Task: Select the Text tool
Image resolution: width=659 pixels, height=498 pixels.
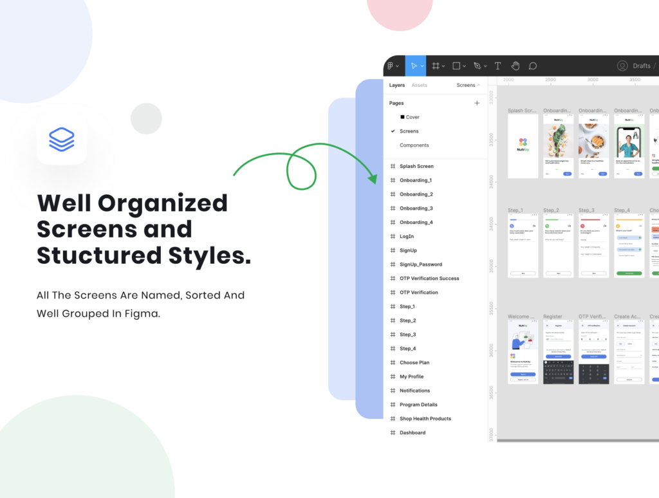Action: (497, 66)
